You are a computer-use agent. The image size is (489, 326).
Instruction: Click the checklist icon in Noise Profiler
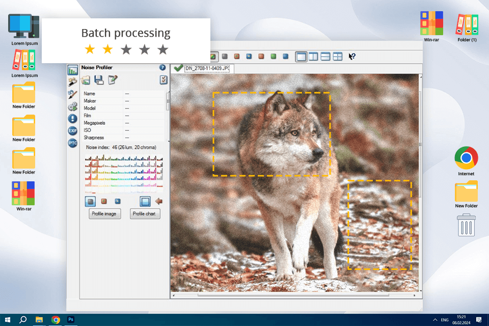click(x=164, y=79)
